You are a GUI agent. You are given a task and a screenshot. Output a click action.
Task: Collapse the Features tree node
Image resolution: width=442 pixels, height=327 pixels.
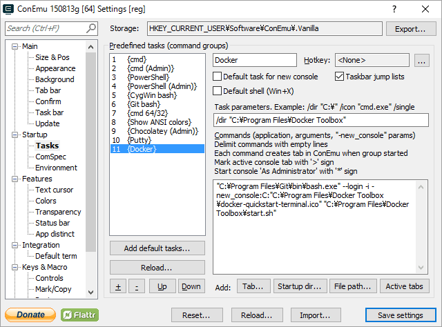[x=15, y=179]
